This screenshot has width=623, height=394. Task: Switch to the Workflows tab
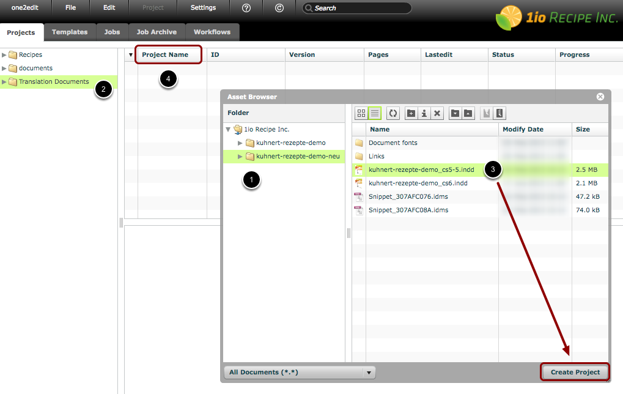(212, 32)
